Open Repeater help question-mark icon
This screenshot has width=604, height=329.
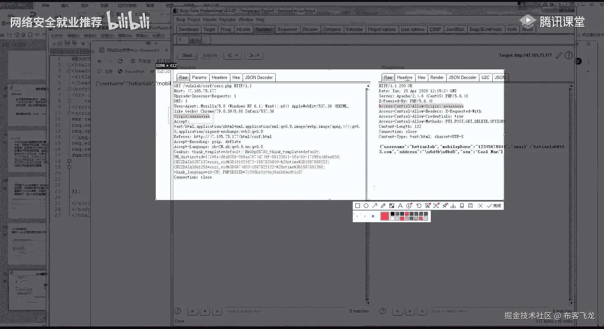click(x=569, y=55)
